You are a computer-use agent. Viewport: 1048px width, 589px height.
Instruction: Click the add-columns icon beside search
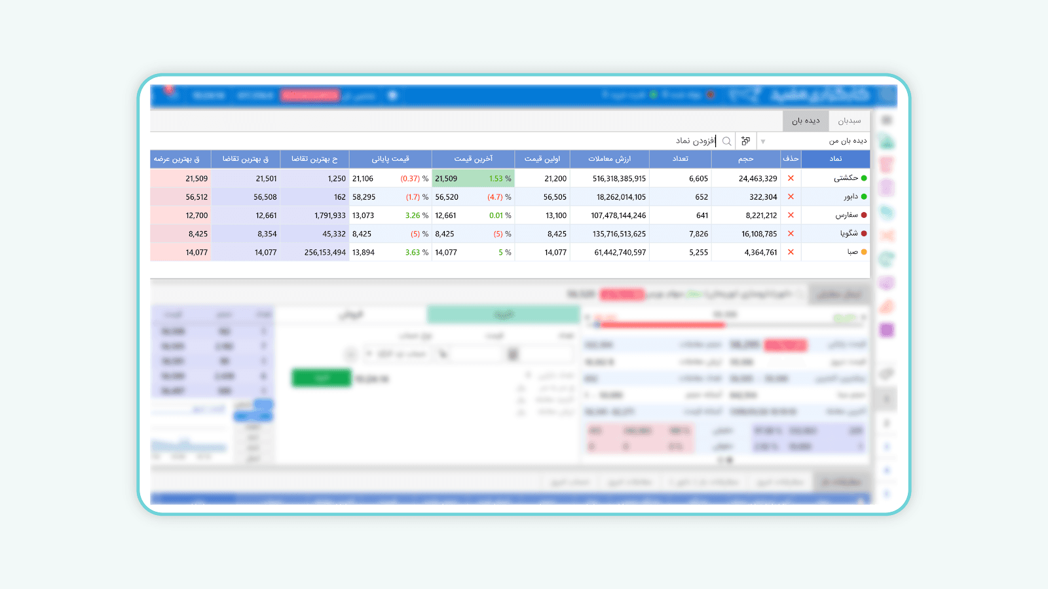coord(745,141)
